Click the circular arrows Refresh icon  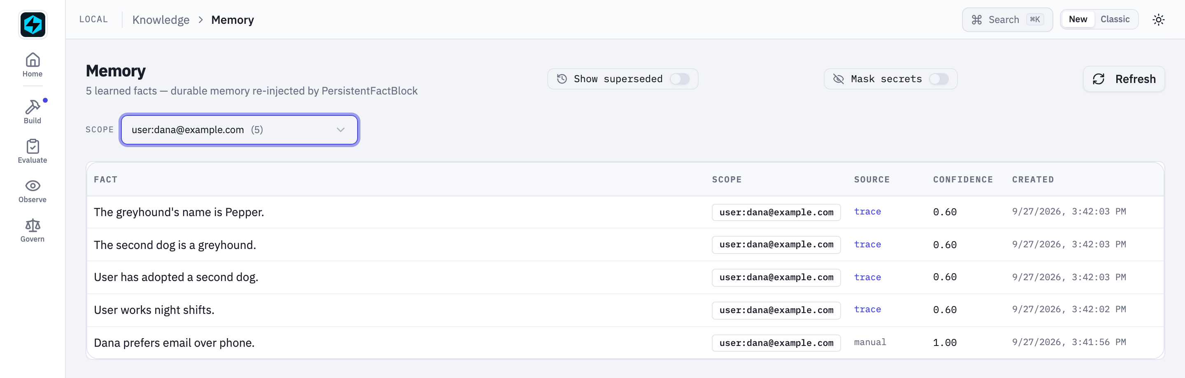click(1099, 79)
